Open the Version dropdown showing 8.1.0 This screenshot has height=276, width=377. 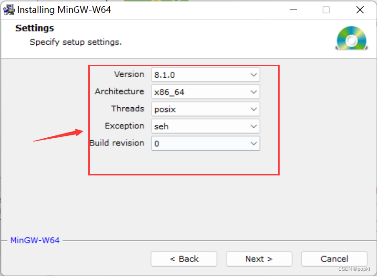[x=206, y=75]
